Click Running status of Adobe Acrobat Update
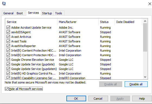This screenshot has width=152, height=104. (x=105, y=28)
